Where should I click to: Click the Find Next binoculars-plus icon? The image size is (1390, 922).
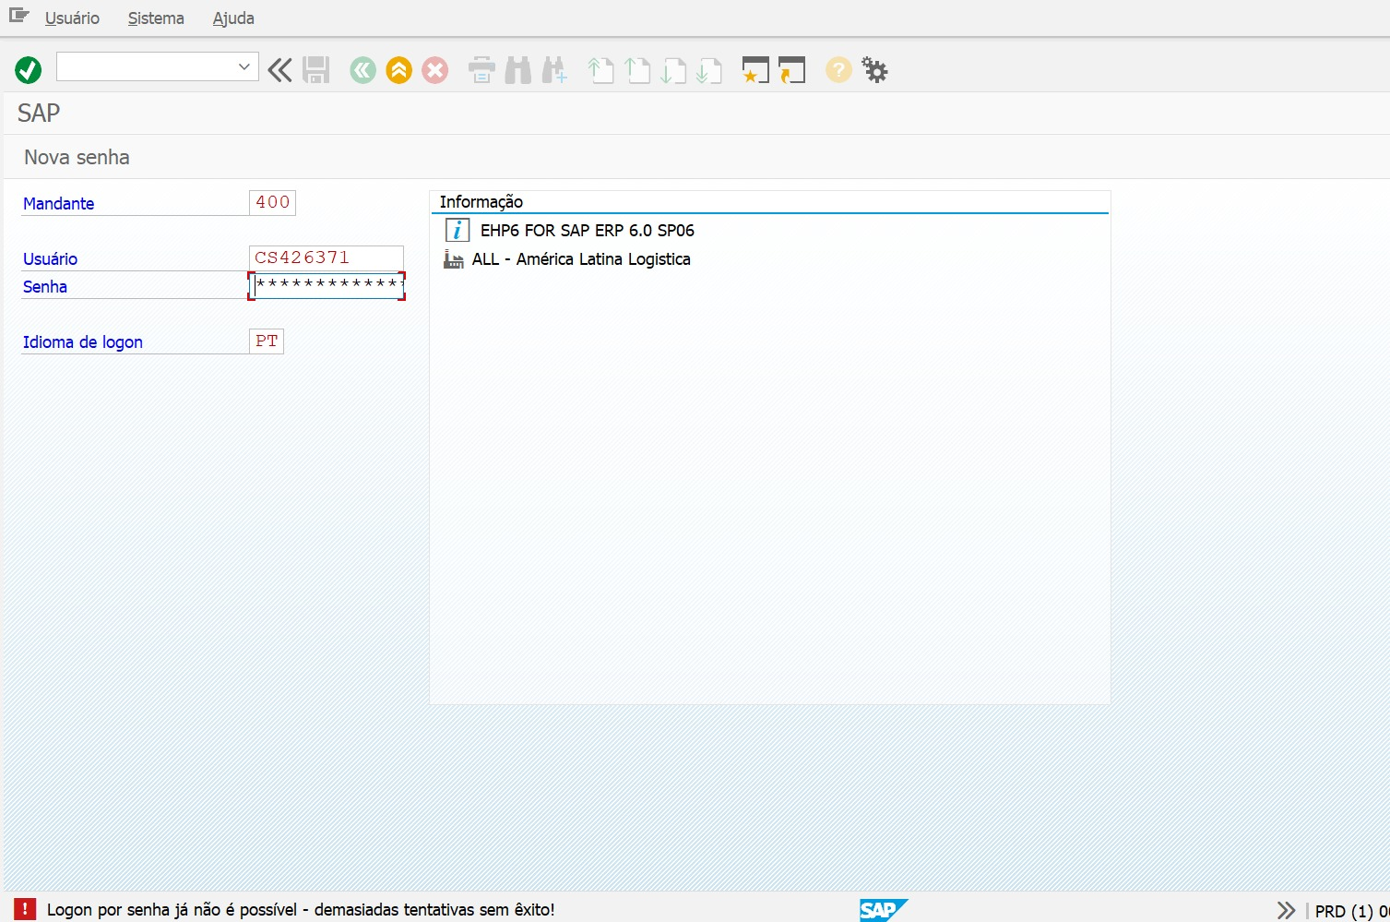pos(554,70)
